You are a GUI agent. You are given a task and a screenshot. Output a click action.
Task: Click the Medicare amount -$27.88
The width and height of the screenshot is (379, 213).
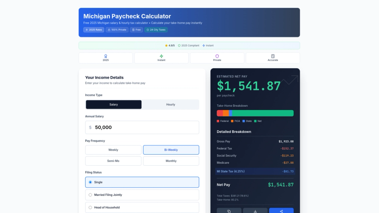pyautogui.click(x=288, y=163)
